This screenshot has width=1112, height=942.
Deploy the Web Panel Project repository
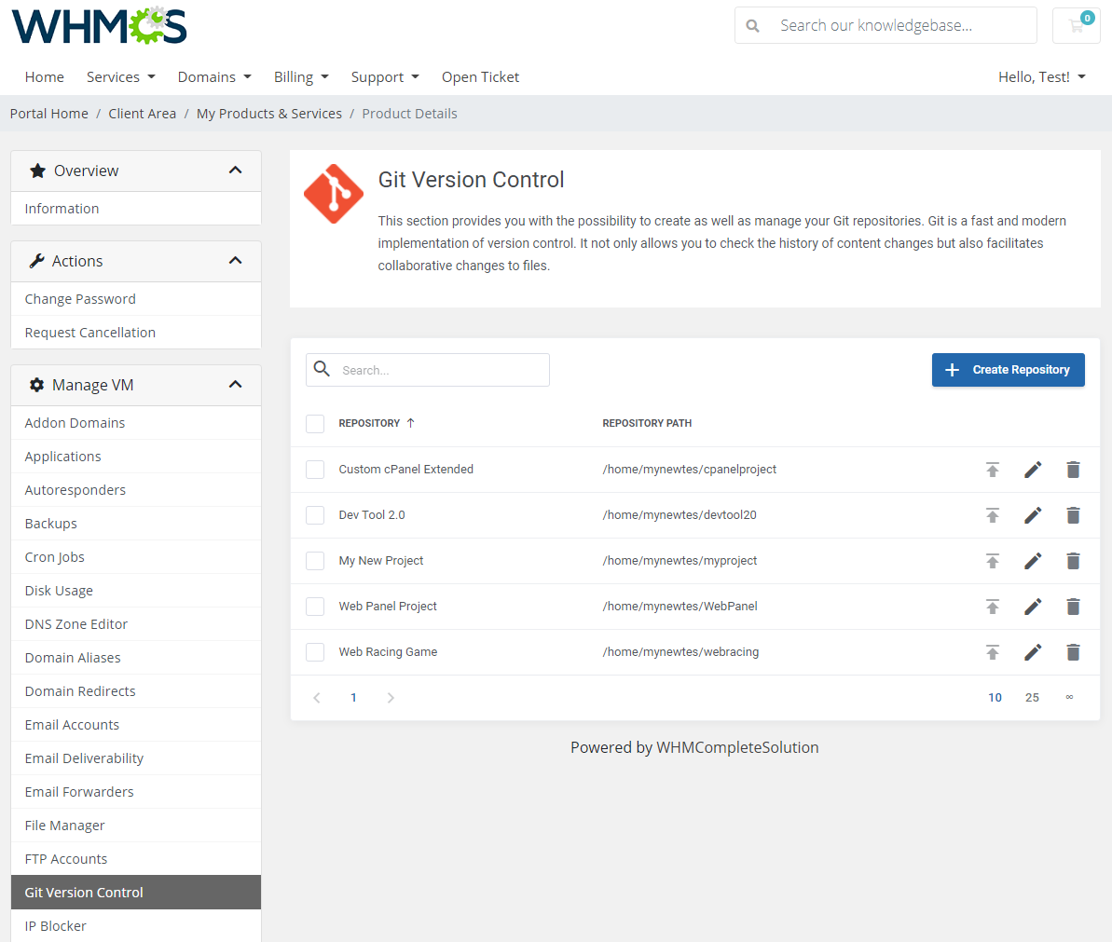(993, 607)
